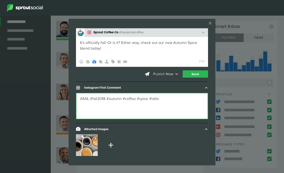
Task: Switch to the Tags tab
Action: click(x=259, y=38)
